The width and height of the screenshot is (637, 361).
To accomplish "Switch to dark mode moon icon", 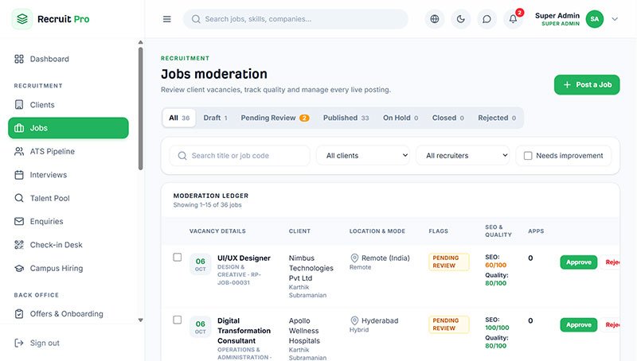I will click(460, 19).
